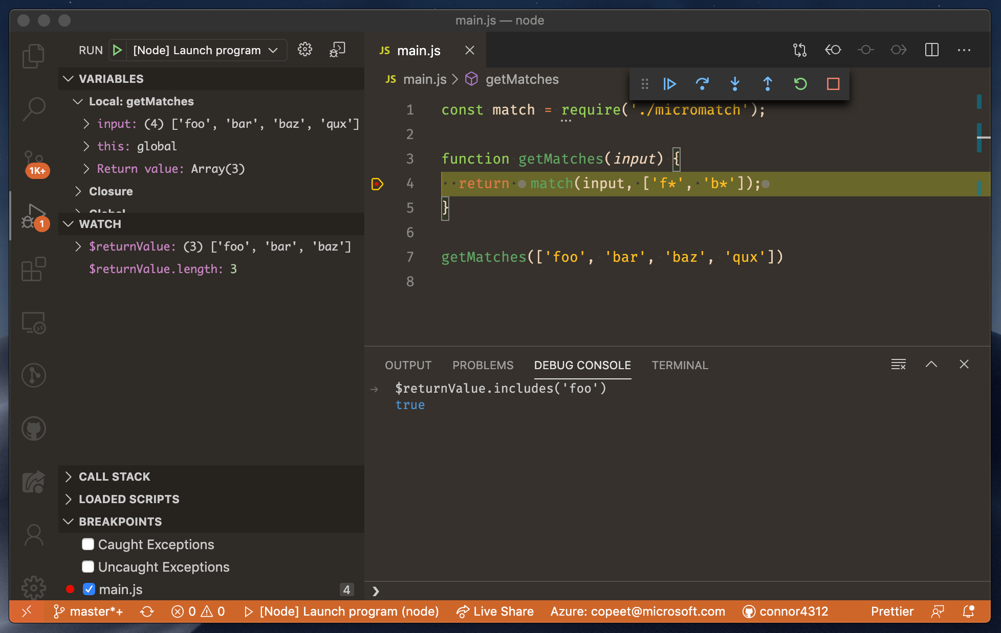Click the Restart debug session icon
Image resolution: width=1001 pixels, height=633 pixels.
coord(800,82)
